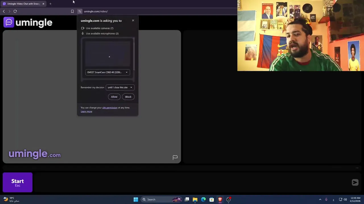Open Microsoft Edge from the taskbar

[203, 199]
